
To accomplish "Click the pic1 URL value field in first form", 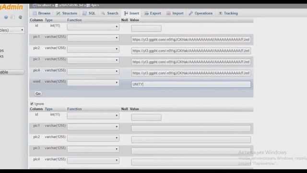I will 191,39.
